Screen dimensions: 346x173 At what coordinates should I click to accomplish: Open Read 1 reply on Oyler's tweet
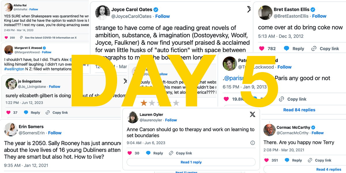click(191, 162)
